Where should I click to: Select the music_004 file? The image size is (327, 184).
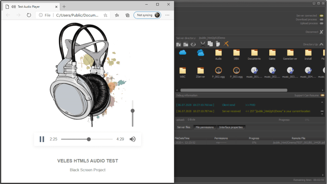coord(308,73)
